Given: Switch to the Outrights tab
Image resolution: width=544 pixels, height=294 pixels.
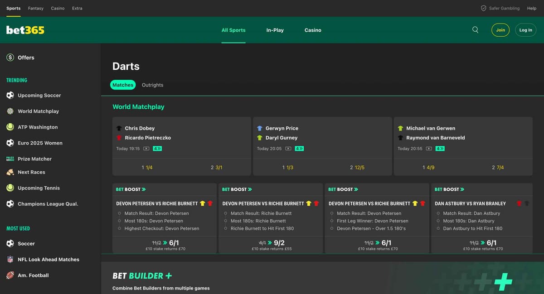Looking at the screenshot, I should [x=152, y=85].
